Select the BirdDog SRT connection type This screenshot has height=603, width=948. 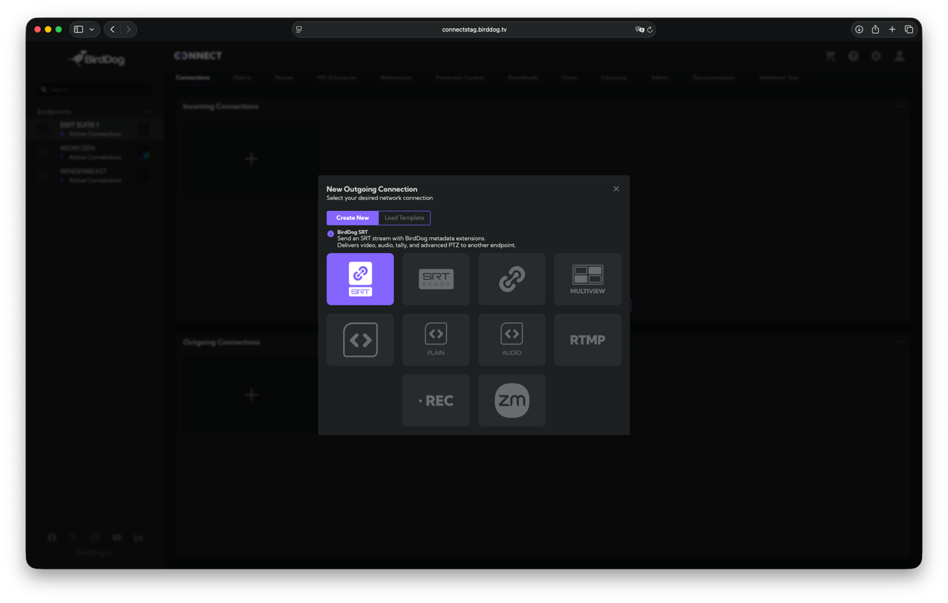[360, 278]
